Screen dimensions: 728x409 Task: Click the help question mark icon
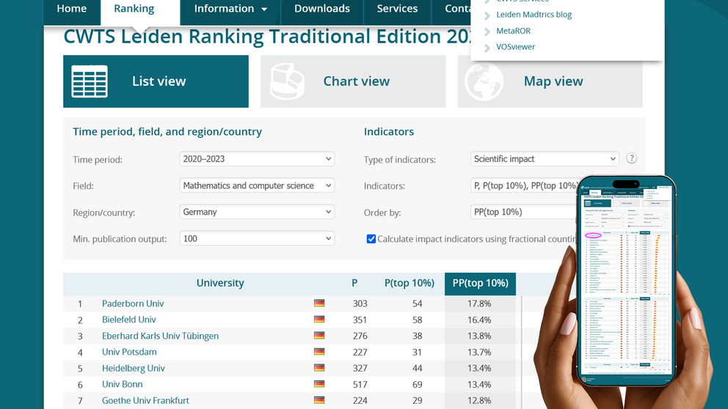coord(631,159)
